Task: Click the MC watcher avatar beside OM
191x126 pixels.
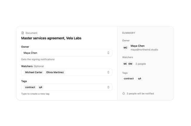Action: [x=125, y=64]
